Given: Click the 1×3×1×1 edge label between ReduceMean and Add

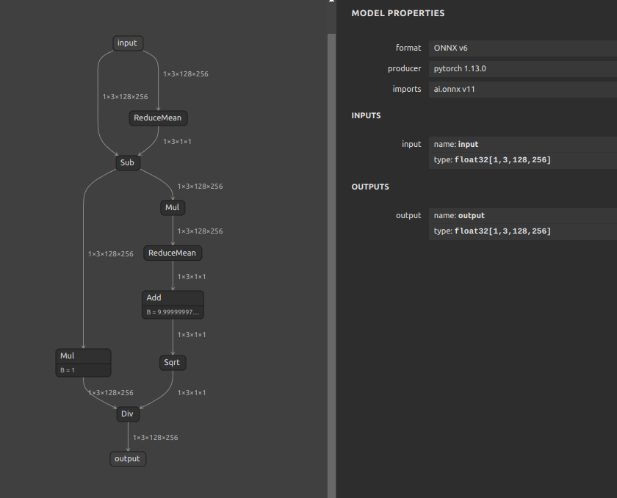Looking at the screenshot, I should point(192,277).
